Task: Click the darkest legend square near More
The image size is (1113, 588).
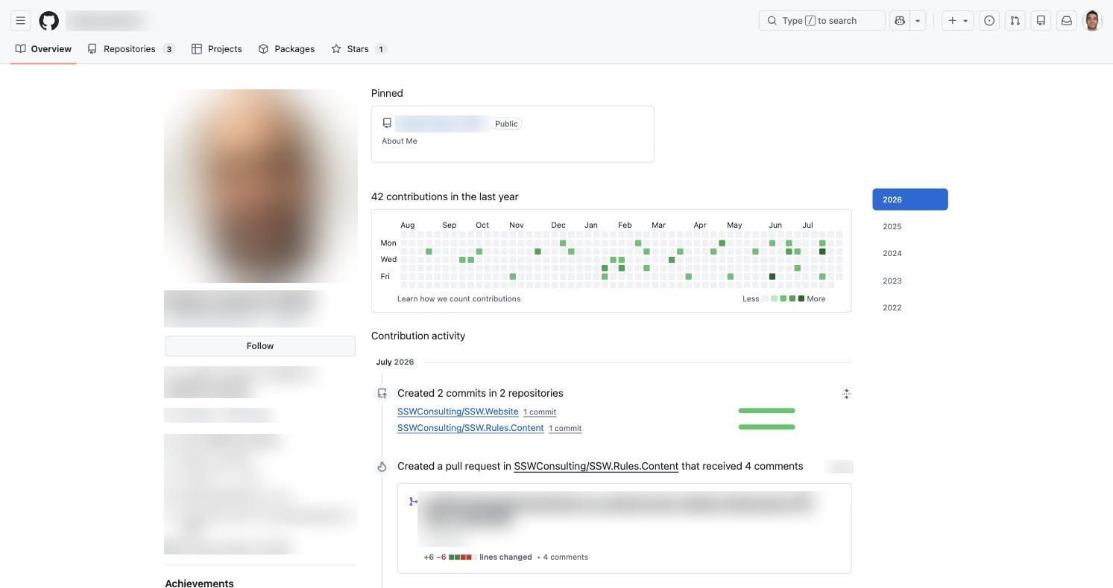Action: (x=801, y=298)
